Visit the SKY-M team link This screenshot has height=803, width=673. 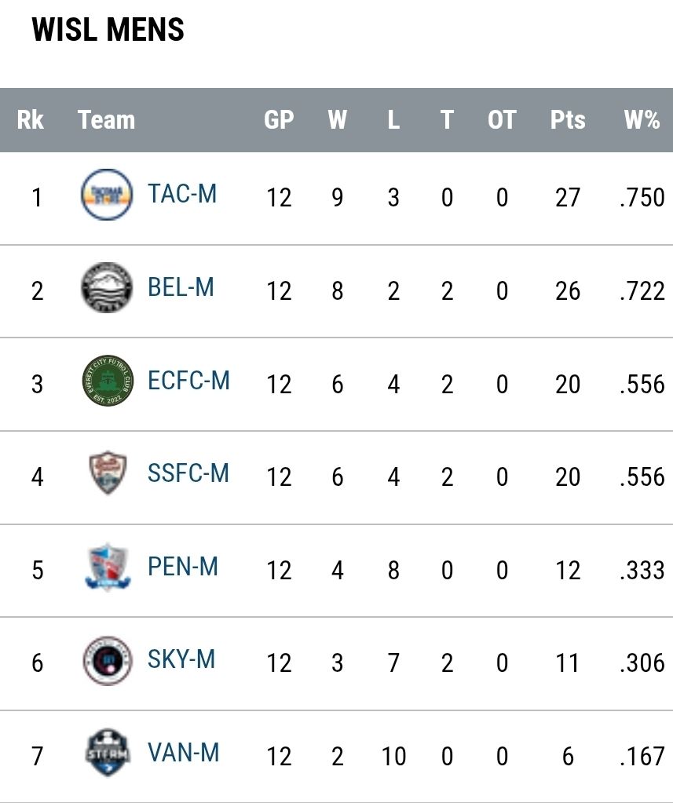pos(181,659)
